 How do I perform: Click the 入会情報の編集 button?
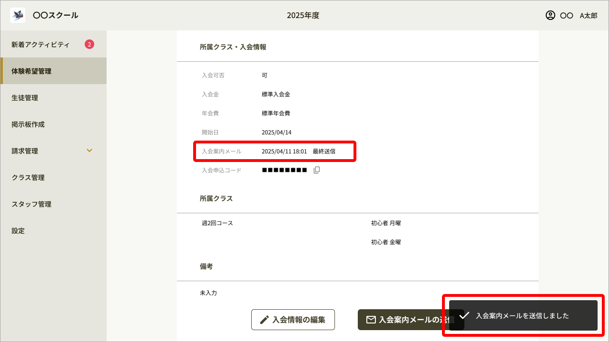pos(293,320)
